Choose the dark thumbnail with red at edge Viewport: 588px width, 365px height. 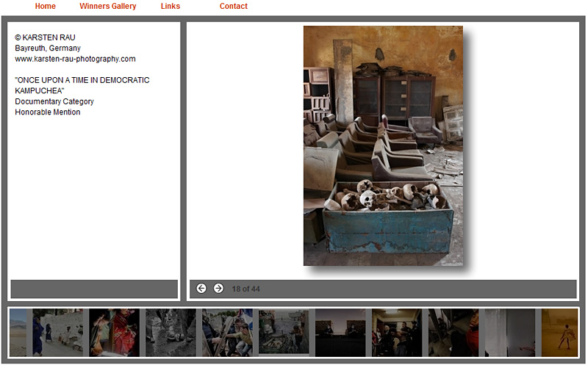[x=453, y=333]
